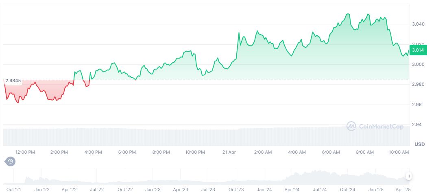Viewport: 436px width, 194px height.
Task: Click the USD currency label
Action: (419, 144)
